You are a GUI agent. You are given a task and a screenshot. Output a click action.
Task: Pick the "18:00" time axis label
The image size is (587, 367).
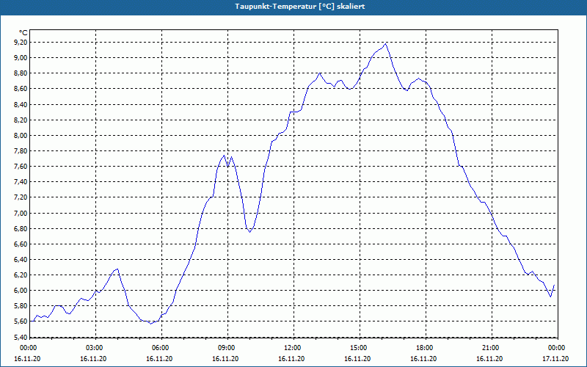point(424,348)
